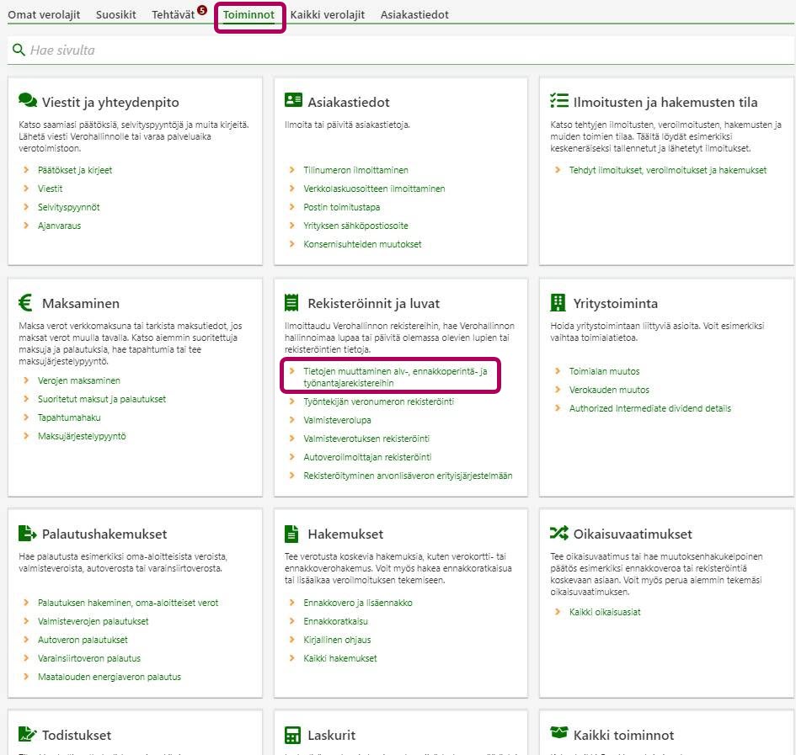Open Tilinumeron ilmoittaminen link

pyautogui.click(x=355, y=170)
